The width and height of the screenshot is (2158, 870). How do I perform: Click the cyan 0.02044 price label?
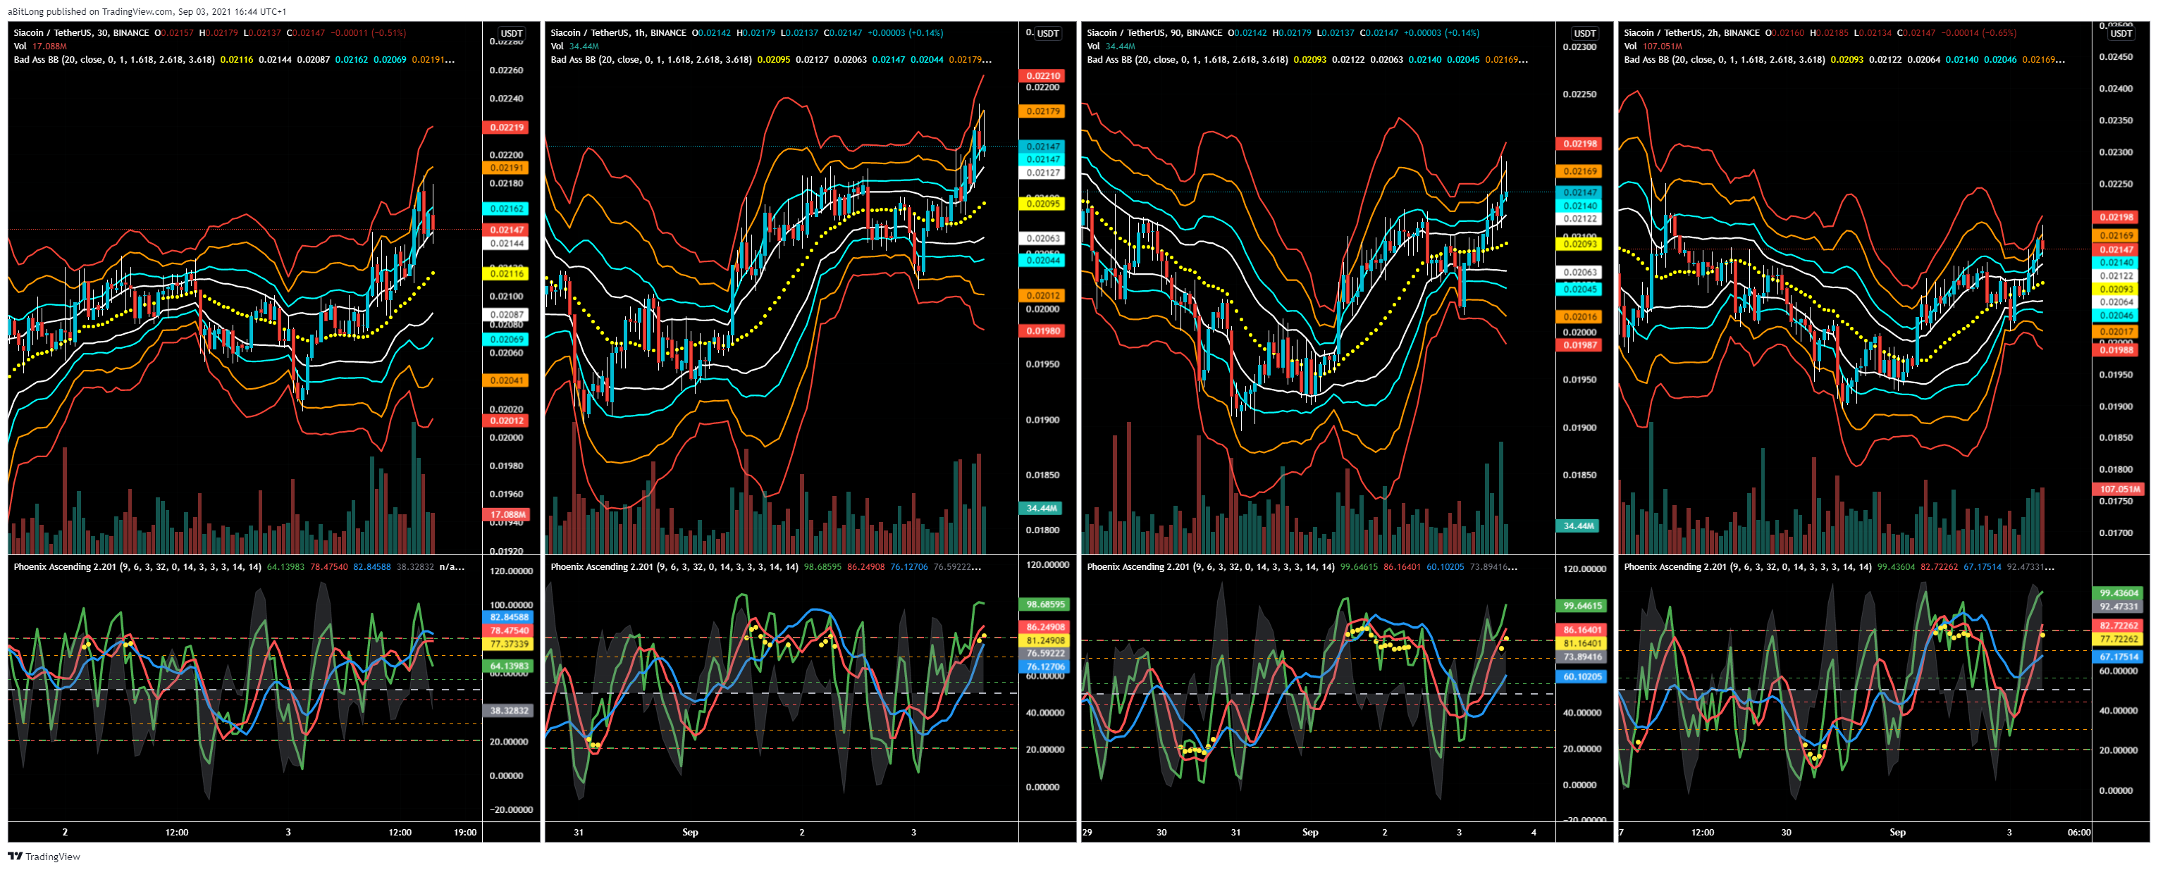(1042, 259)
